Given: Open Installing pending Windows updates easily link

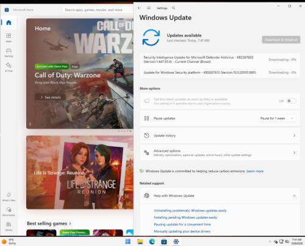Looking at the screenshot, I should point(185,217).
